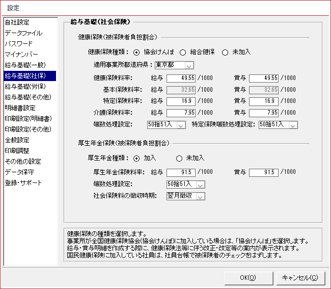This screenshot has height=289, width=331.
Task: Click the OK(O) button
Action: coord(247,278)
